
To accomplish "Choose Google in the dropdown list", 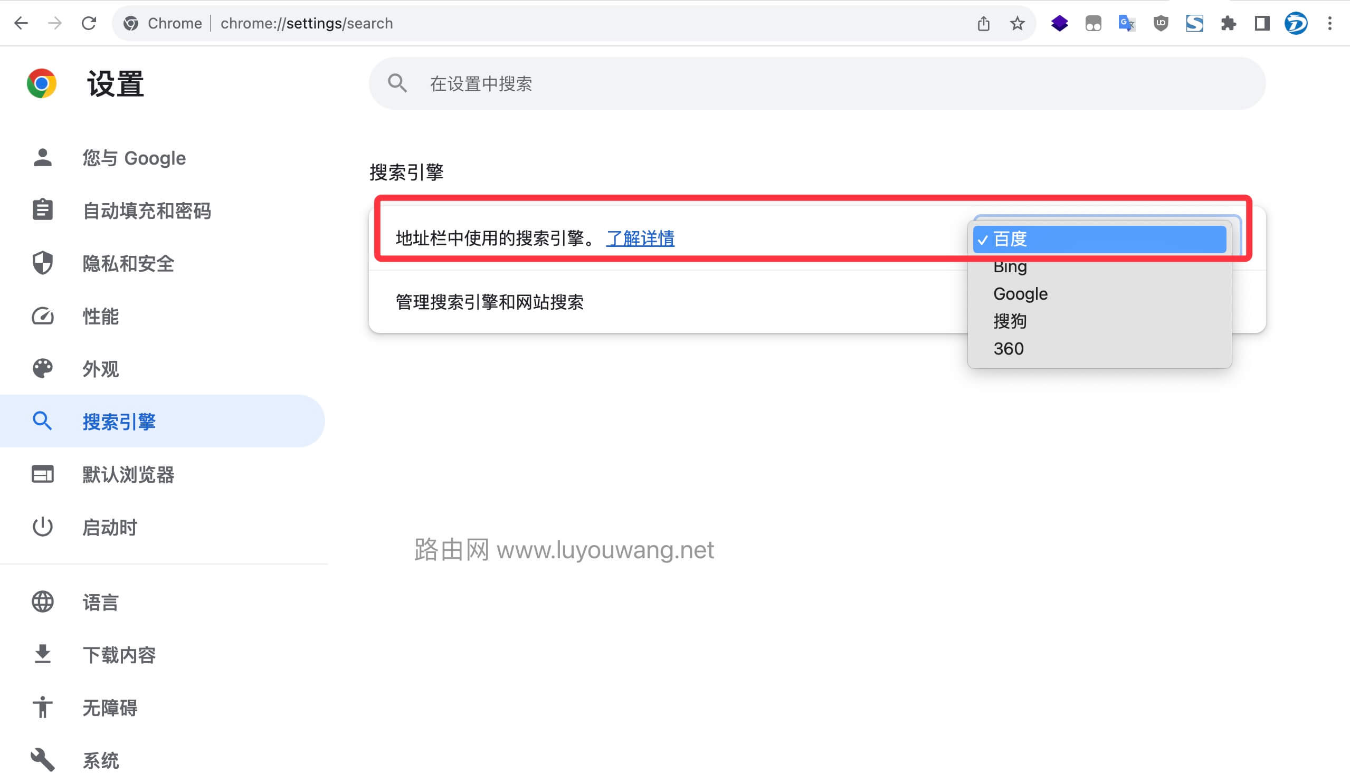I will pos(1020,294).
